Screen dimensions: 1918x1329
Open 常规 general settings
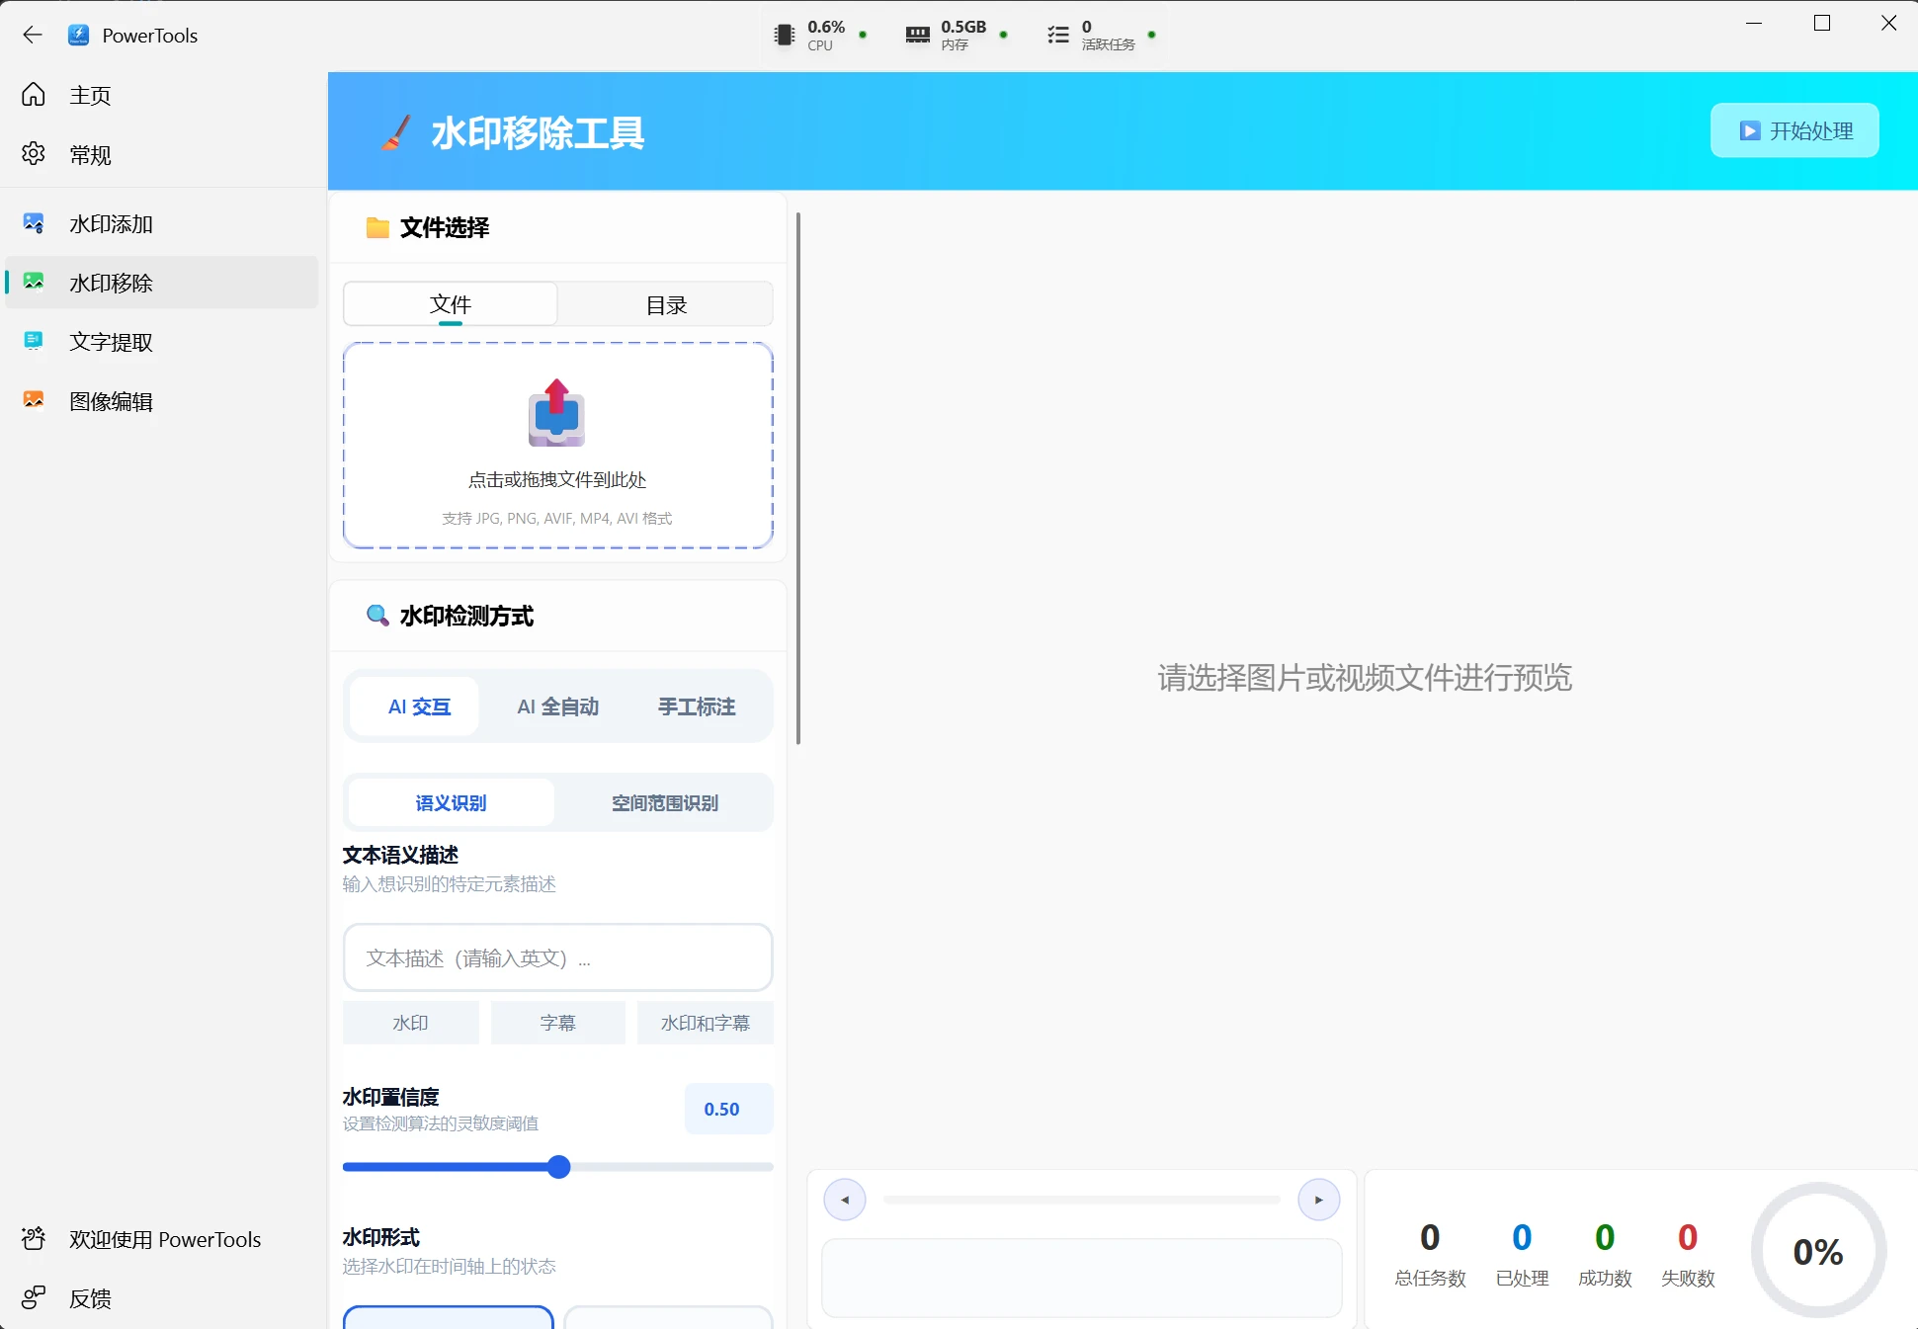point(162,154)
